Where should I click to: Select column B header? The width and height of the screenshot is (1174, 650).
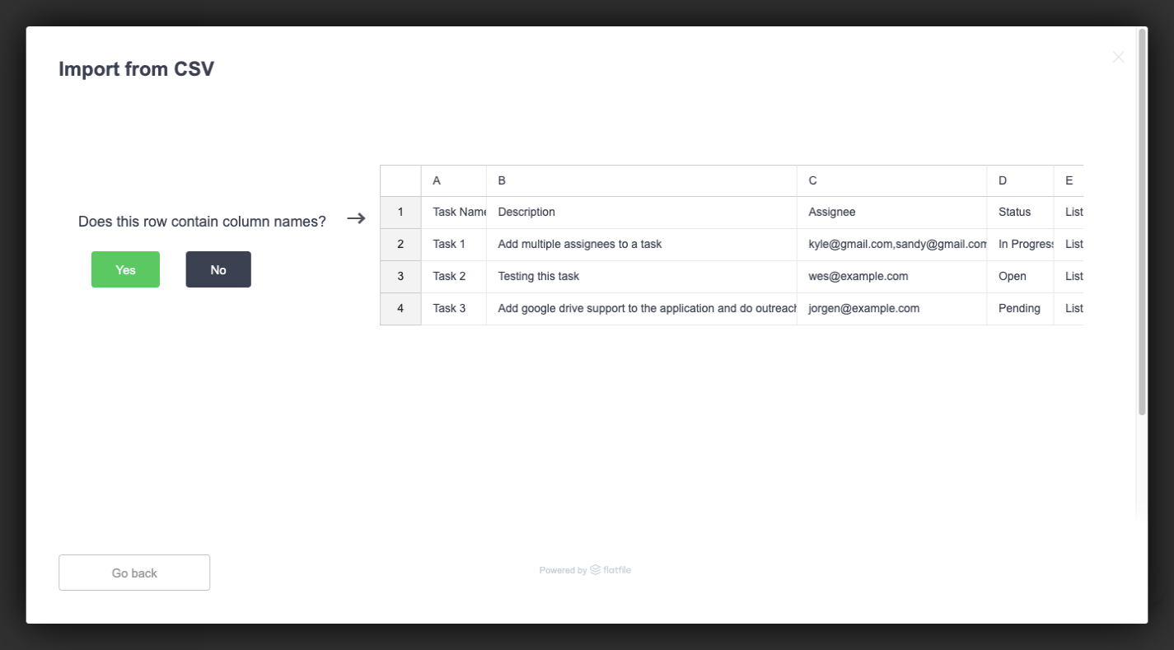point(642,180)
